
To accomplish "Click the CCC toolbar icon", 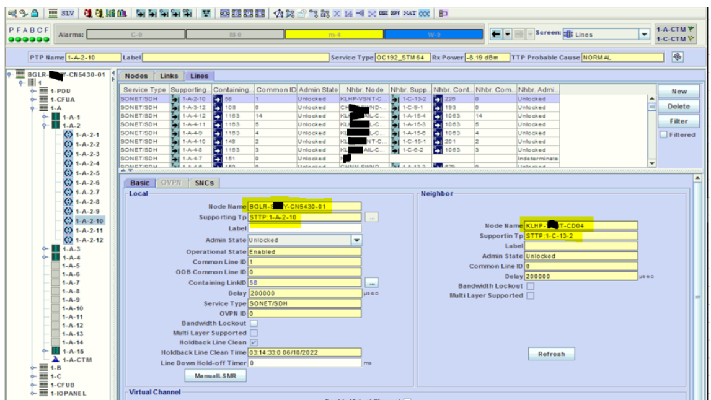I will pyautogui.click(x=425, y=13).
